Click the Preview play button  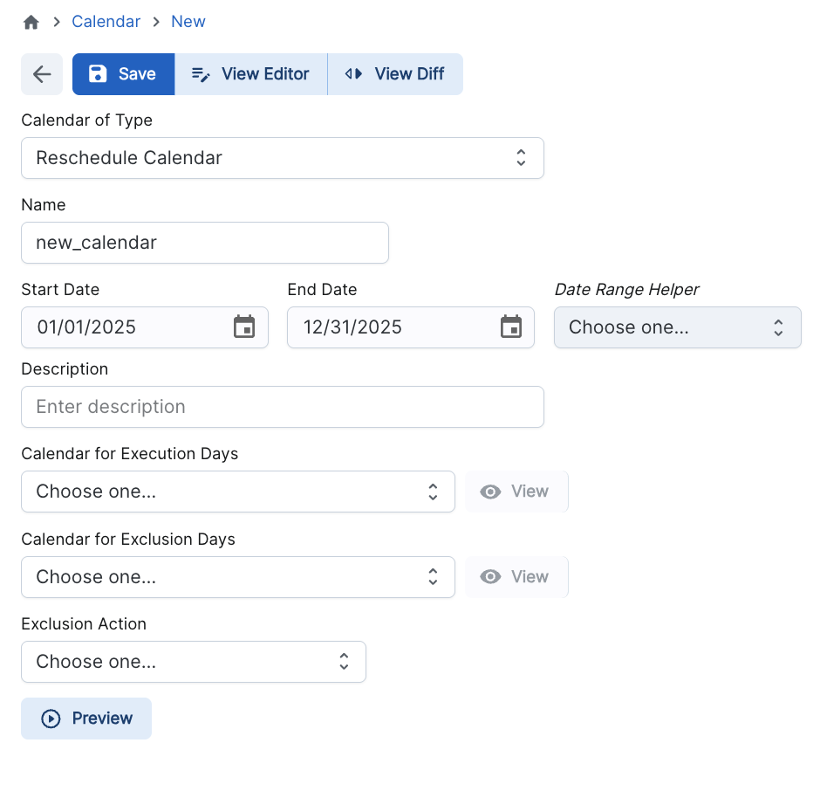click(86, 719)
